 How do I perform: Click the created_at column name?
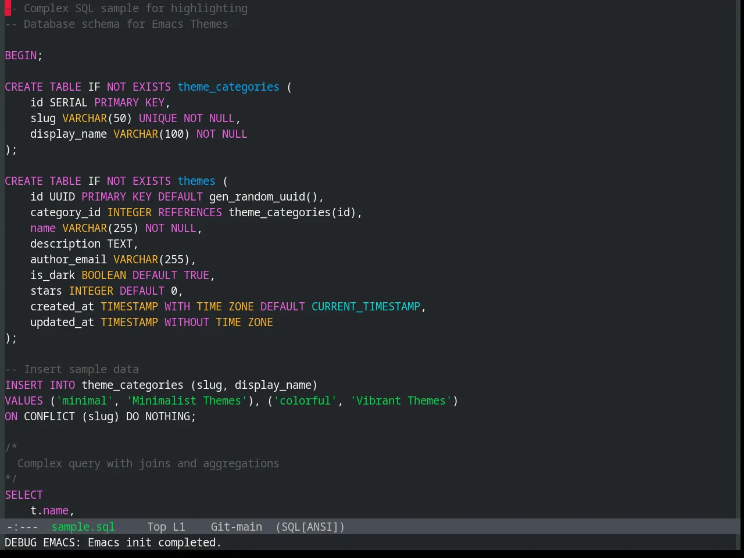click(x=62, y=307)
